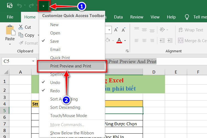This screenshot has width=207, height=138.
Task: Click Increase Indent icon
Action: click(x=170, y=40)
